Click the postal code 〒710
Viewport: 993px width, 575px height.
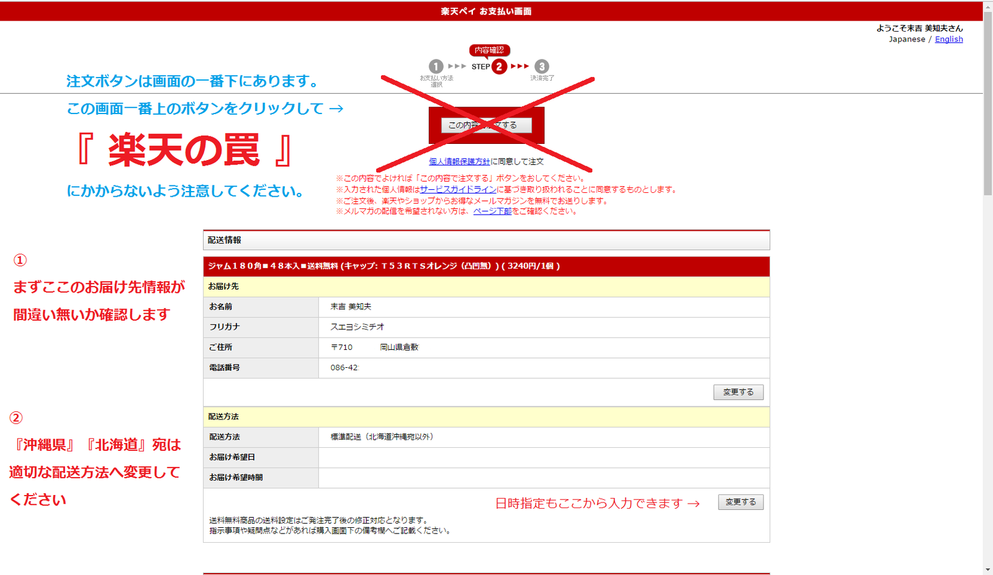[342, 347]
